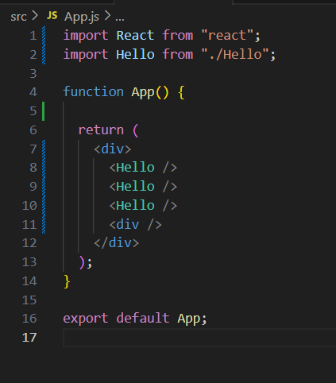This screenshot has width=336, height=383.
Task: Click the export keyword on line 16
Action: coord(86,318)
